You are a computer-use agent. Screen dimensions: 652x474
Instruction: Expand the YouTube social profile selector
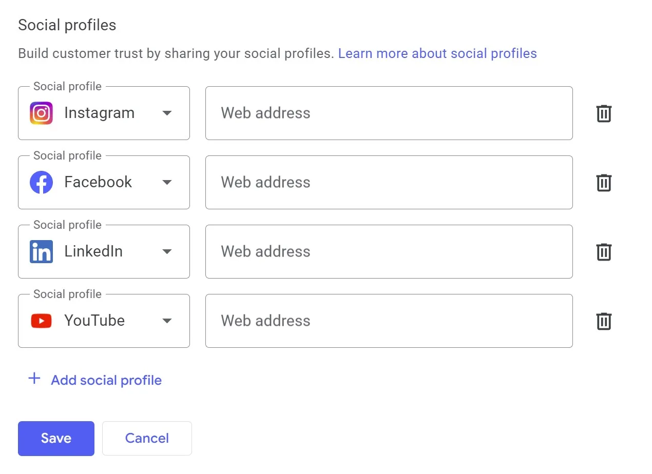click(x=167, y=321)
